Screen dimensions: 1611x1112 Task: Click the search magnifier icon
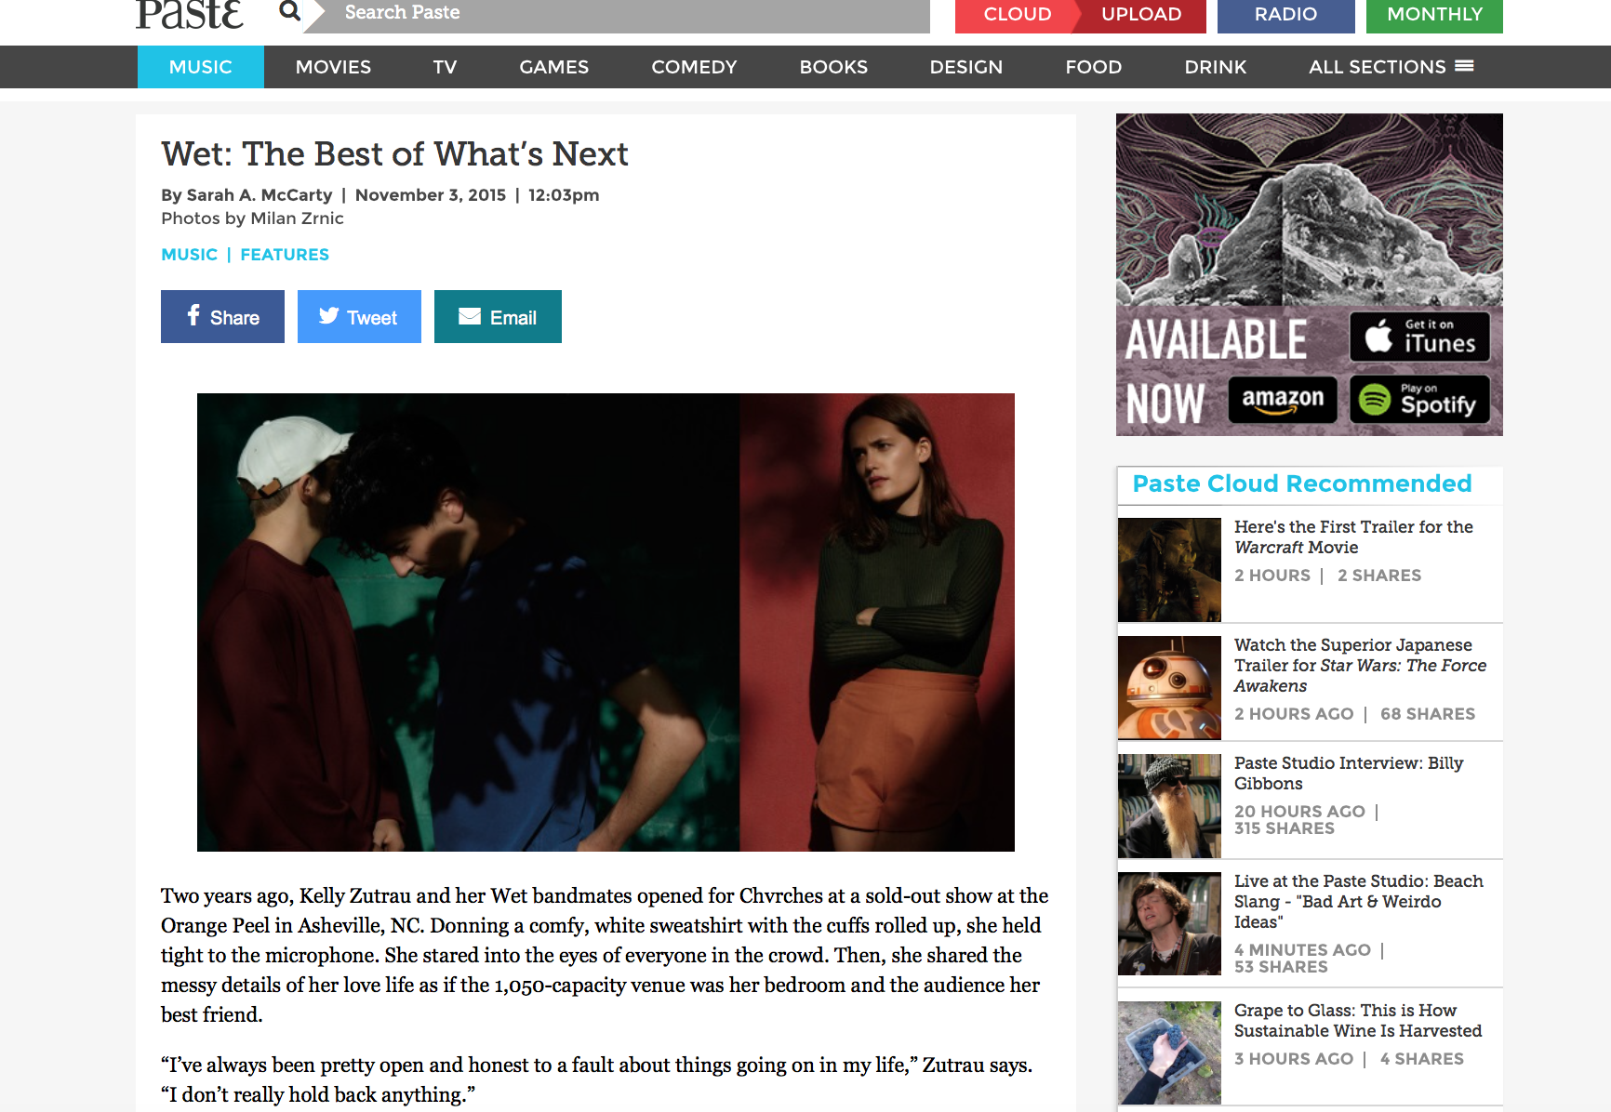click(290, 11)
